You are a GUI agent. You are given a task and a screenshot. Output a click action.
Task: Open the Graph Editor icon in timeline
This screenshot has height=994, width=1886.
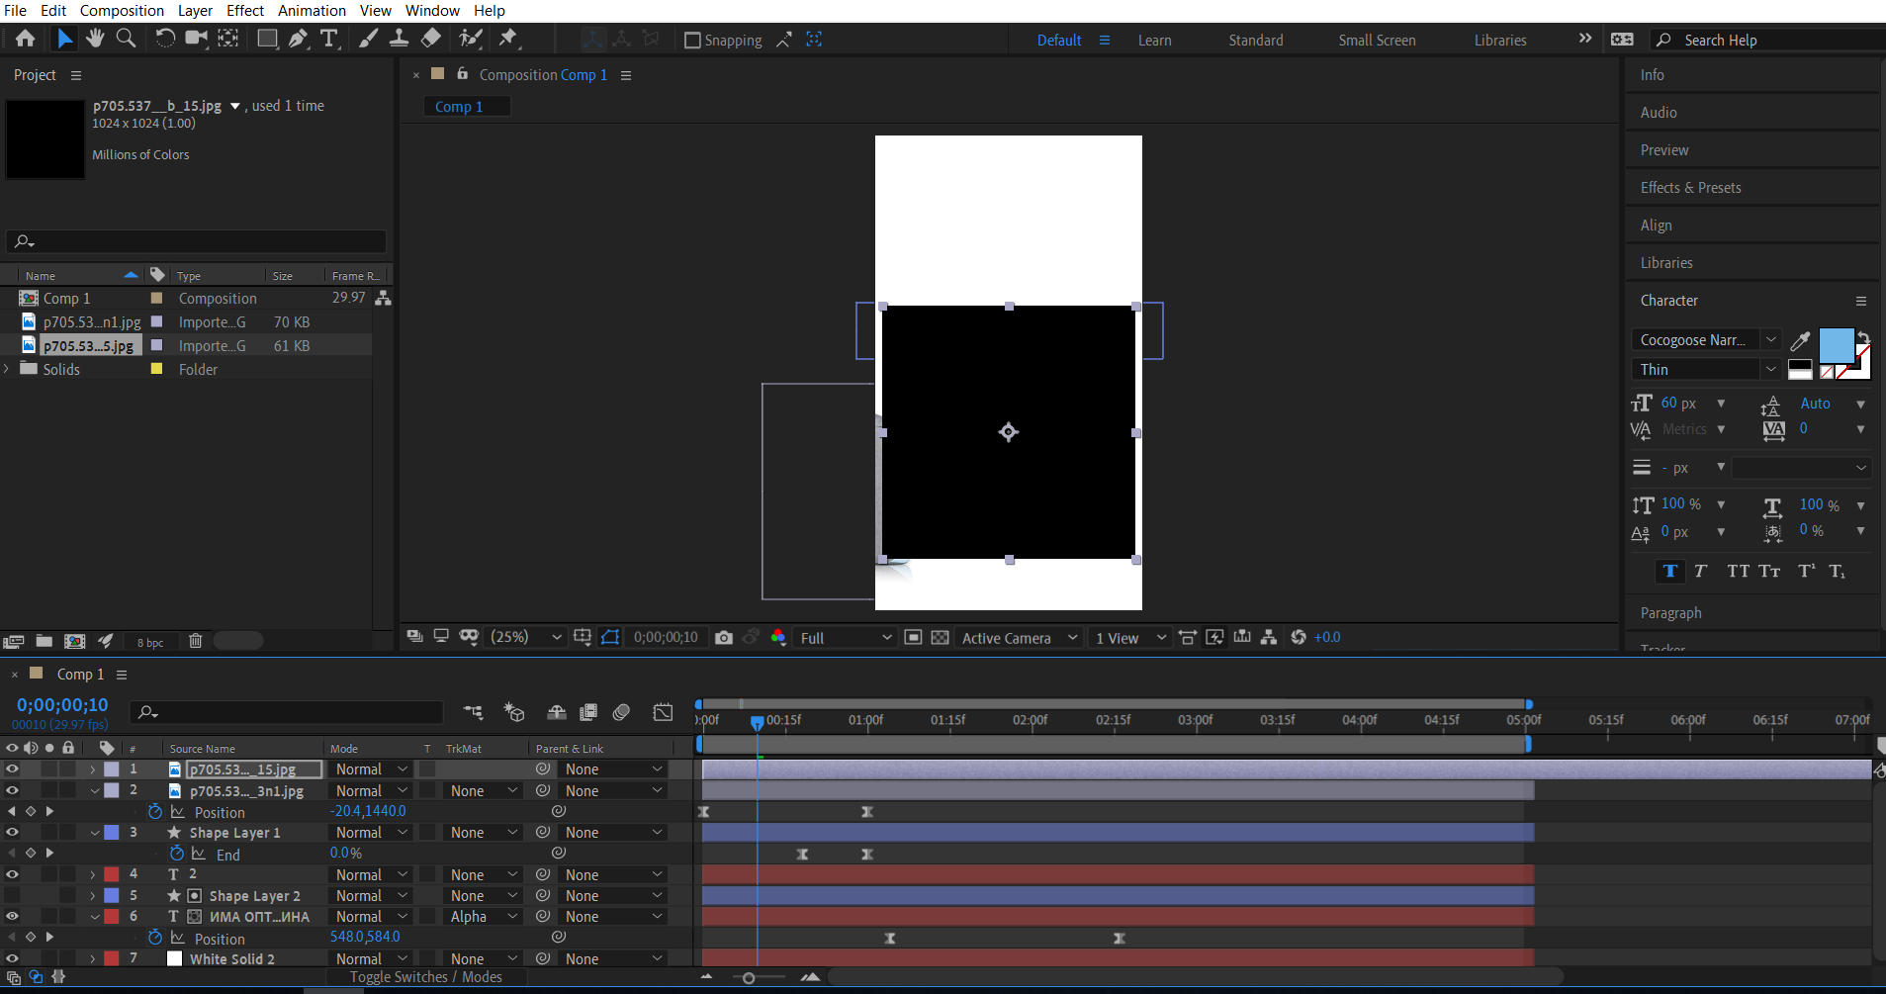(x=664, y=712)
